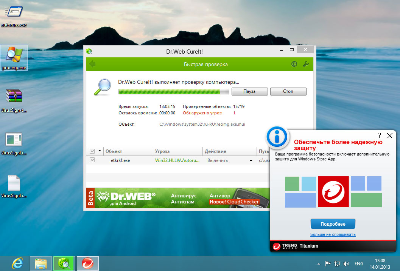Maximize the Dr.Web CureIt! window
400x271 pixels.
pos(292,50)
